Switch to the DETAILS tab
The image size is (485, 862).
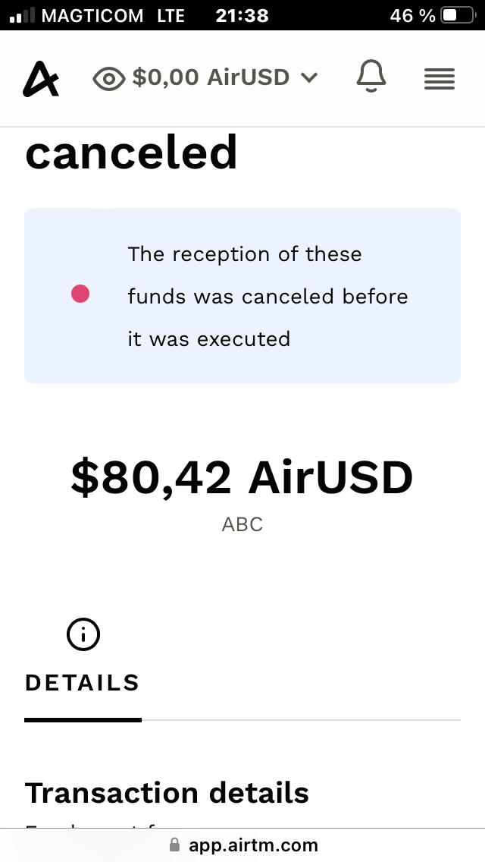pyautogui.click(x=83, y=683)
